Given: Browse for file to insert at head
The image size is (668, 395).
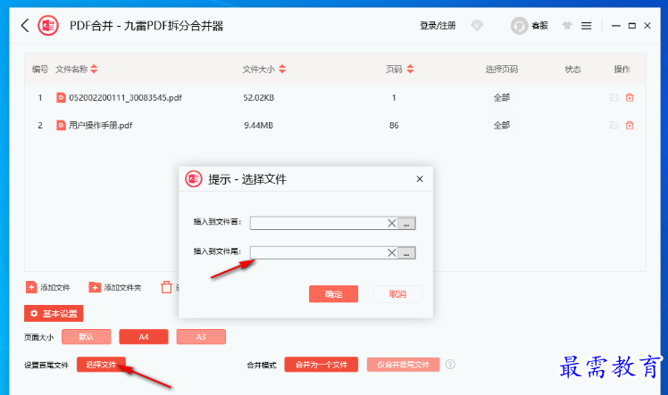Looking at the screenshot, I should 406,223.
